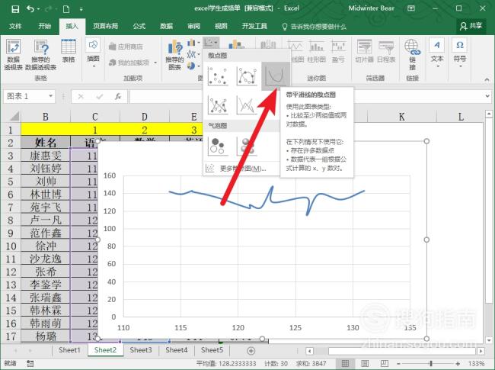The width and height of the screenshot is (495, 370).
Task: Add a new sheet with plus button
Action: (x=251, y=351)
